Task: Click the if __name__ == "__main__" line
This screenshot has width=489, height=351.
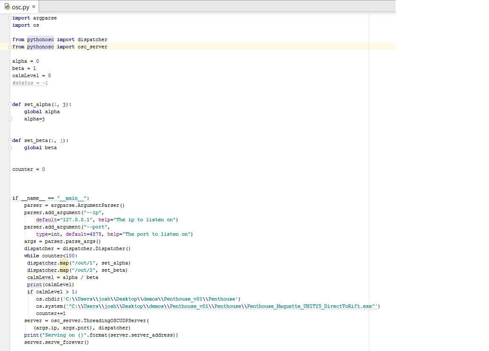Action: pyautogui.click(x=51, y=198)
